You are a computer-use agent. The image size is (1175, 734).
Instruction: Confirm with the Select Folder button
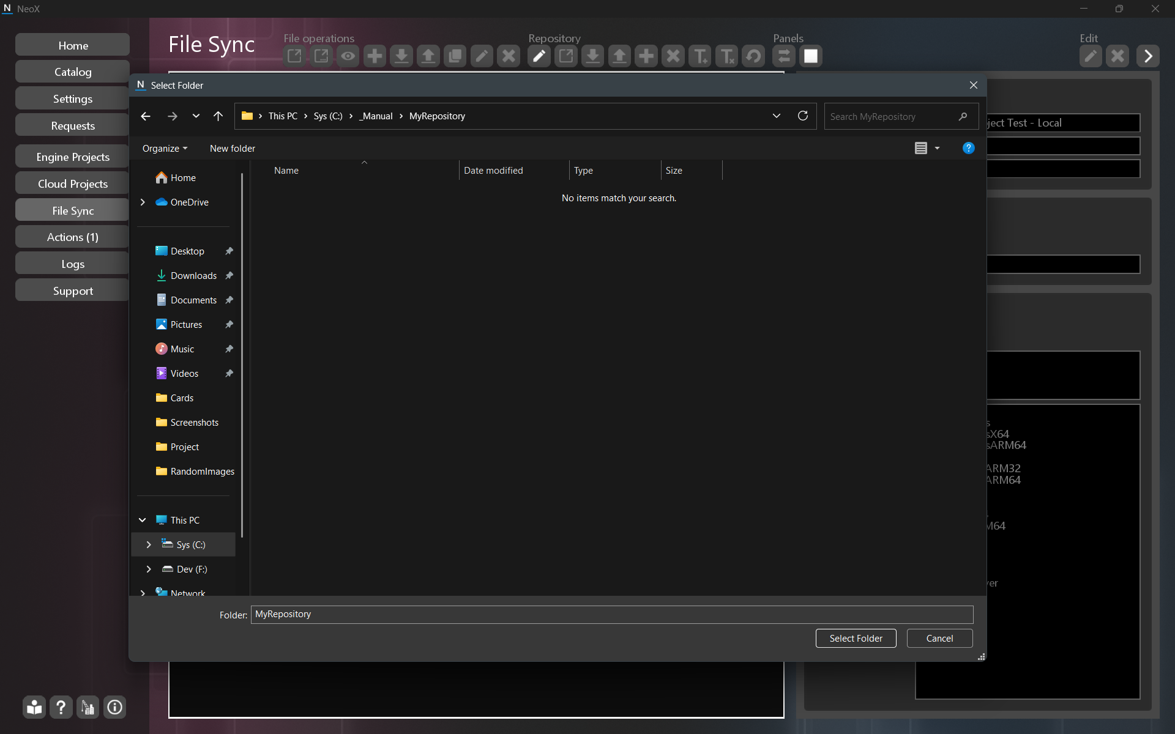[856, 638]
